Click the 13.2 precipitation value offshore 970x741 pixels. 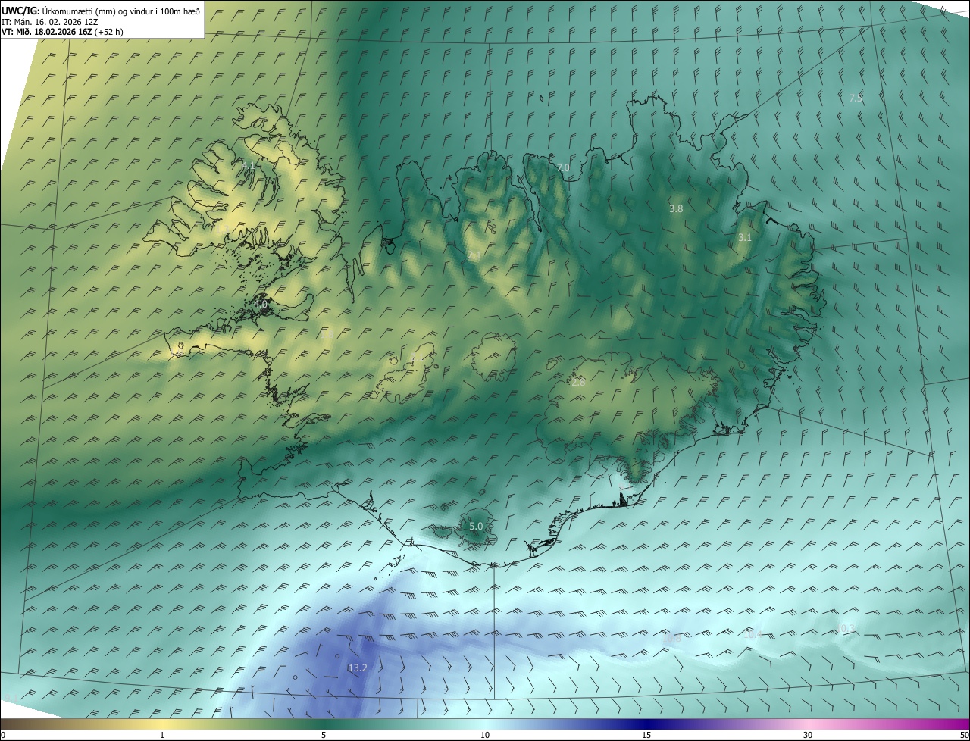coord(358,668)
